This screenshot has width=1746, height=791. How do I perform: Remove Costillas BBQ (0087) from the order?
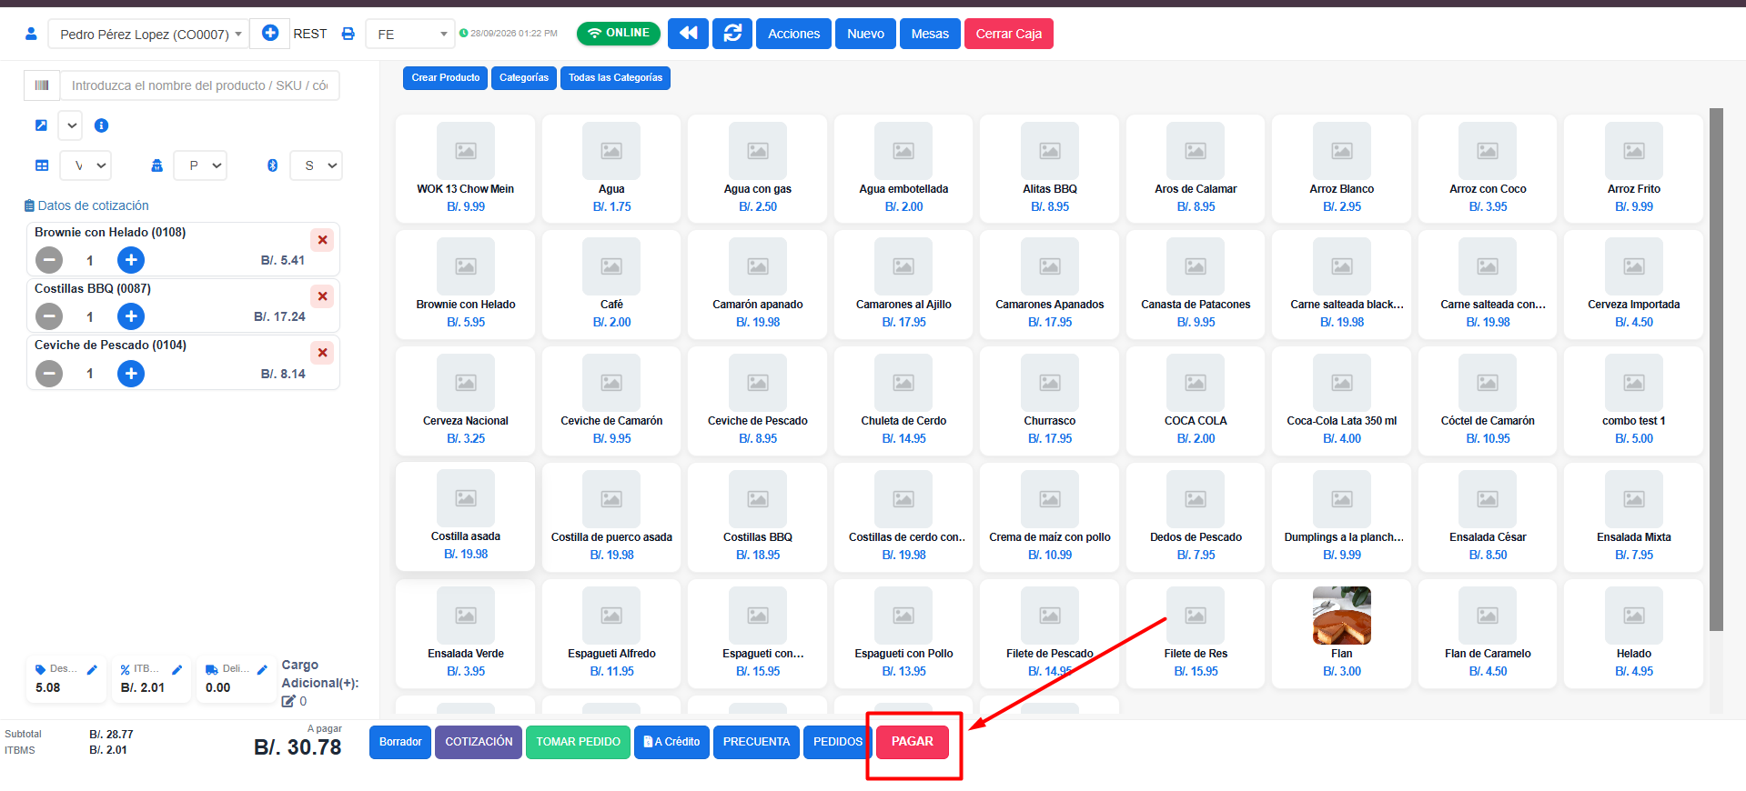[x=322, y=296]
